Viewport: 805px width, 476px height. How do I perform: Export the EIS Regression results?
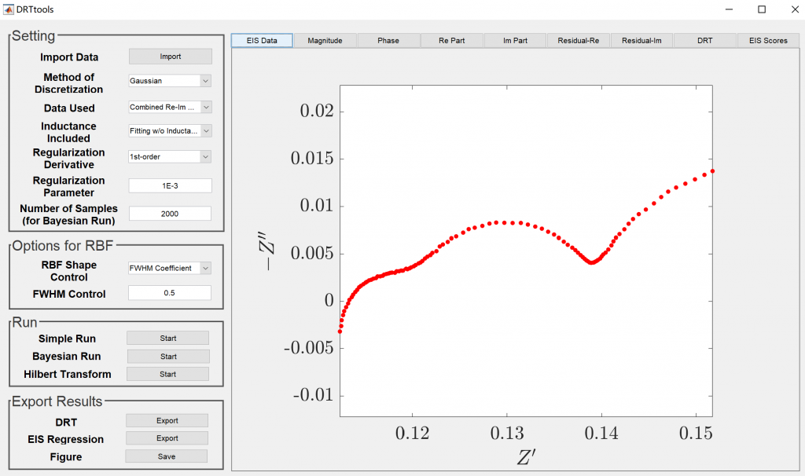[167, 438]
